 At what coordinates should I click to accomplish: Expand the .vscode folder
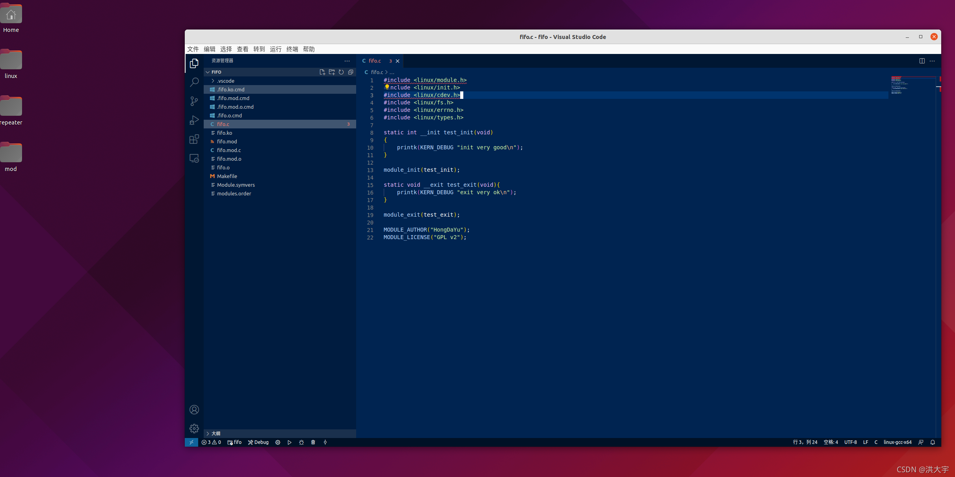(226, 81)
